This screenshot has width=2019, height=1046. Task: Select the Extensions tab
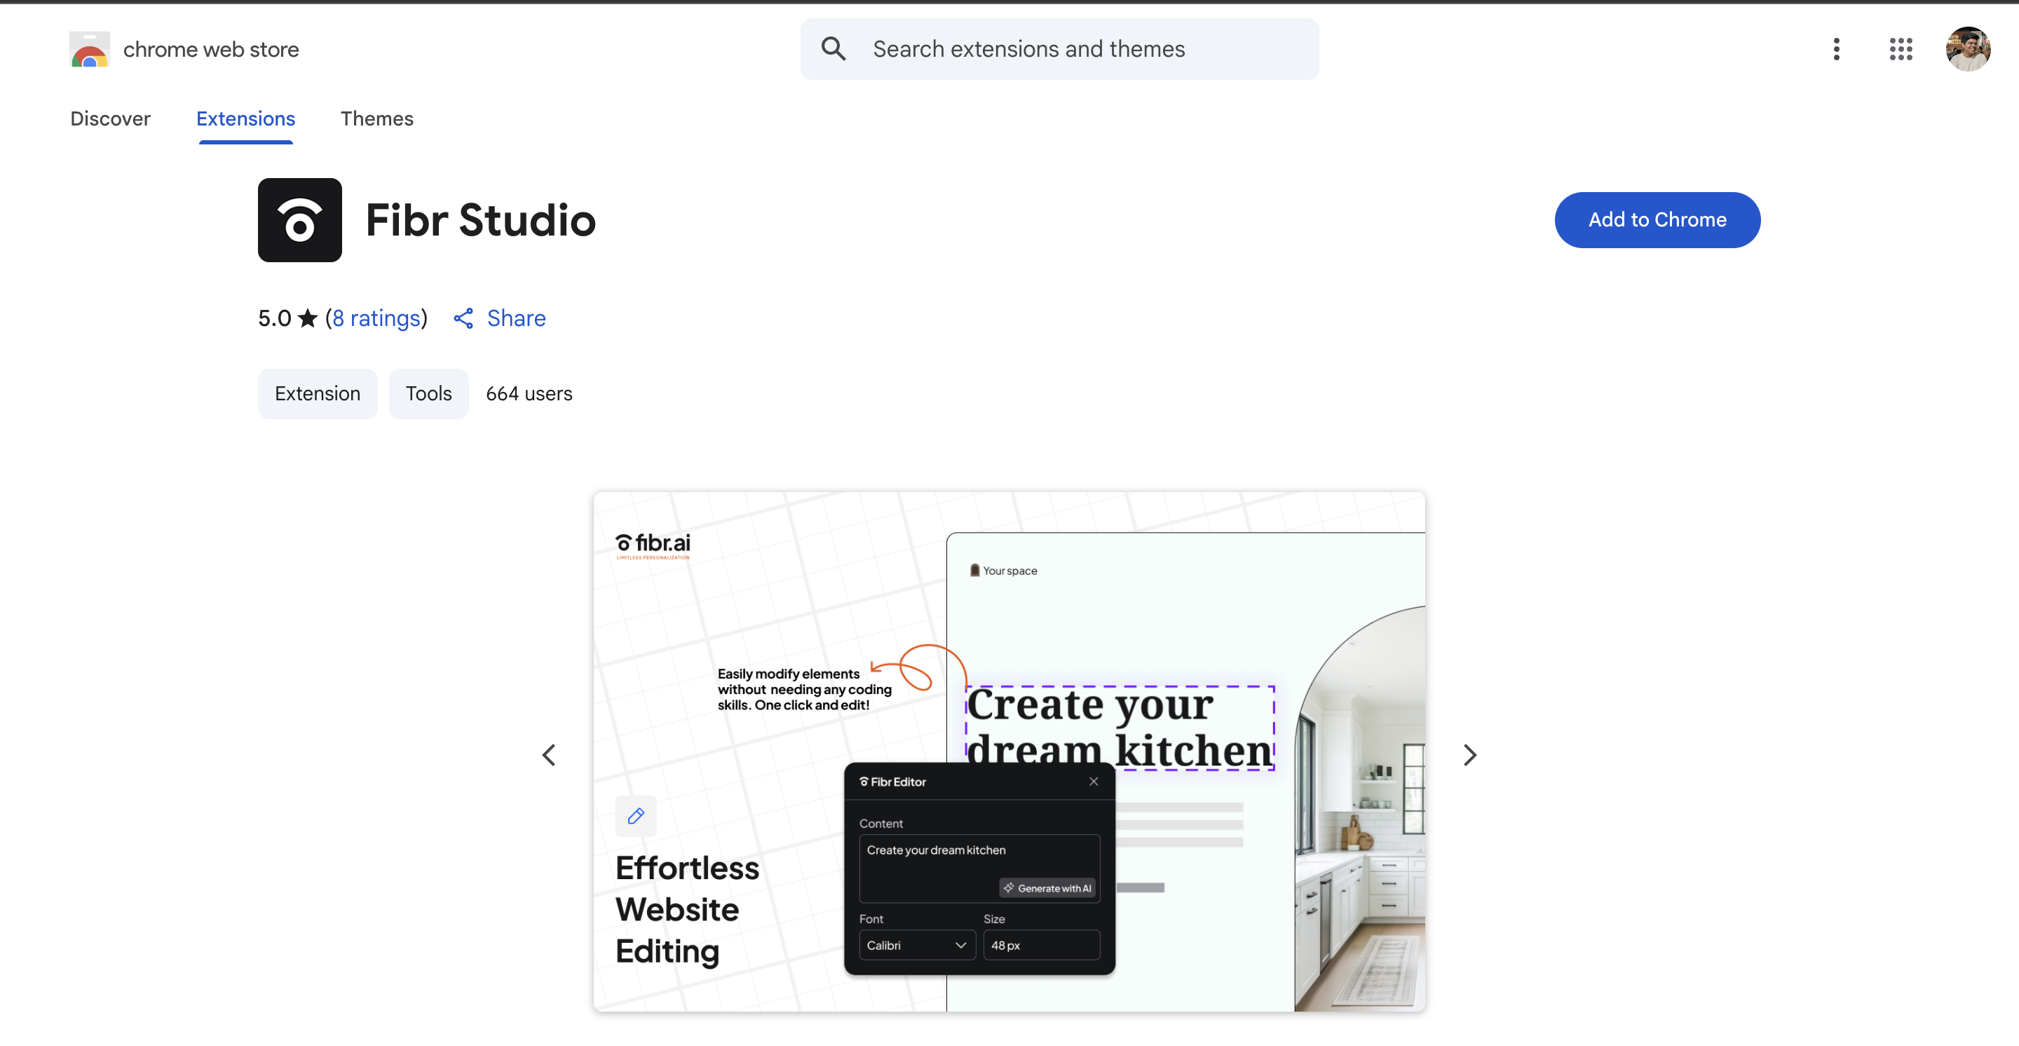pyautogui.click(x=245, y=118)
